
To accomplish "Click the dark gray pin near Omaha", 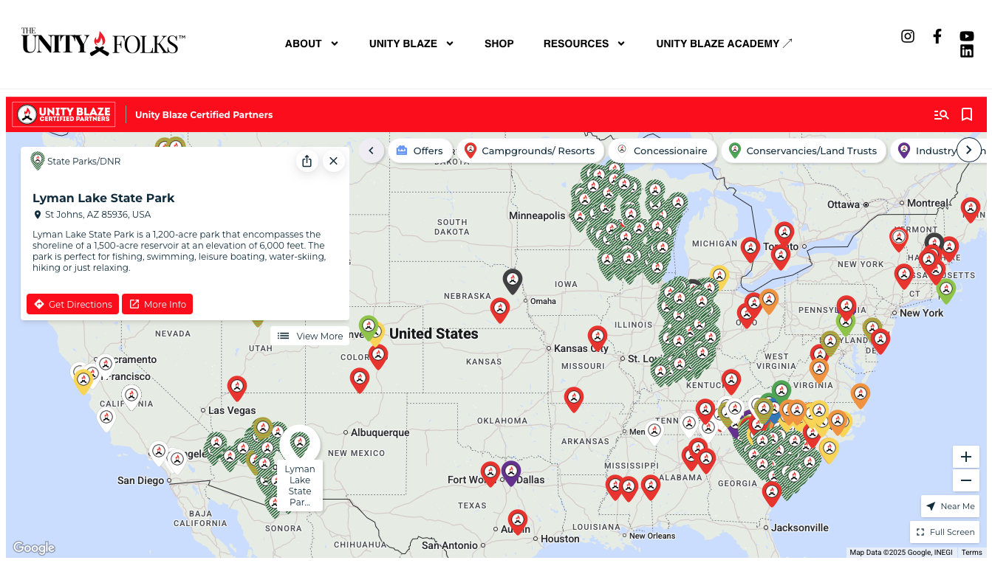I will click(x=513, y=281).
